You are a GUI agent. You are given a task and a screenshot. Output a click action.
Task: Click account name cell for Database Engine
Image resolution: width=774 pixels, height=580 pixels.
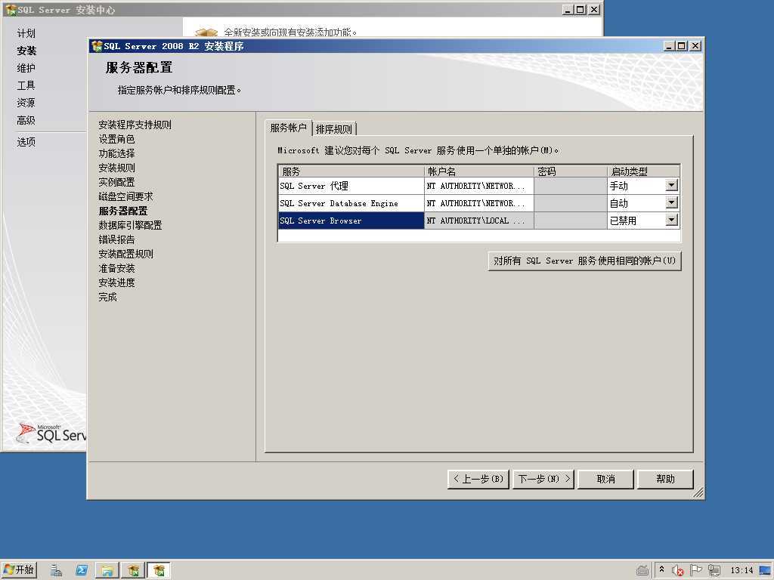pos(478,203)
